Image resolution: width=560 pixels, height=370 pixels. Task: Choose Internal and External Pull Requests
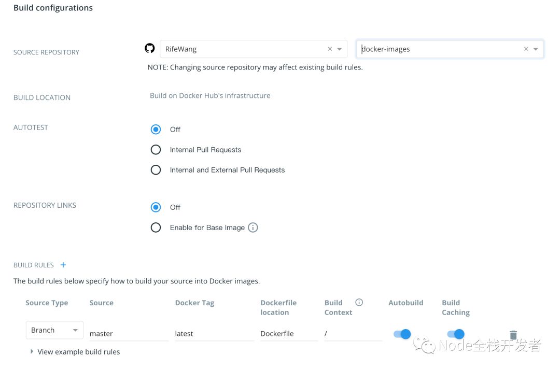[x=156, y=170]
